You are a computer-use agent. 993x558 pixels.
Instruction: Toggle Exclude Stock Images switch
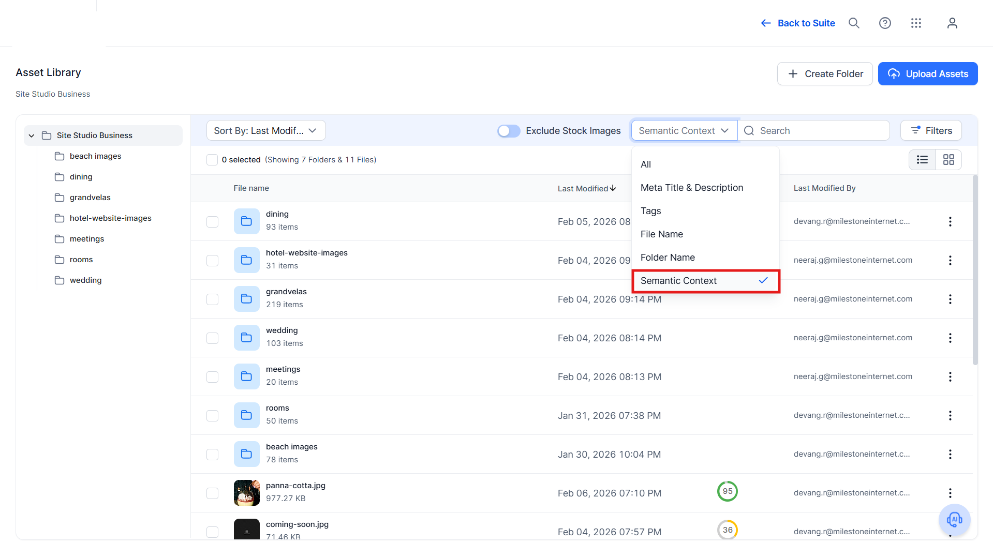[x=509, y=131]
